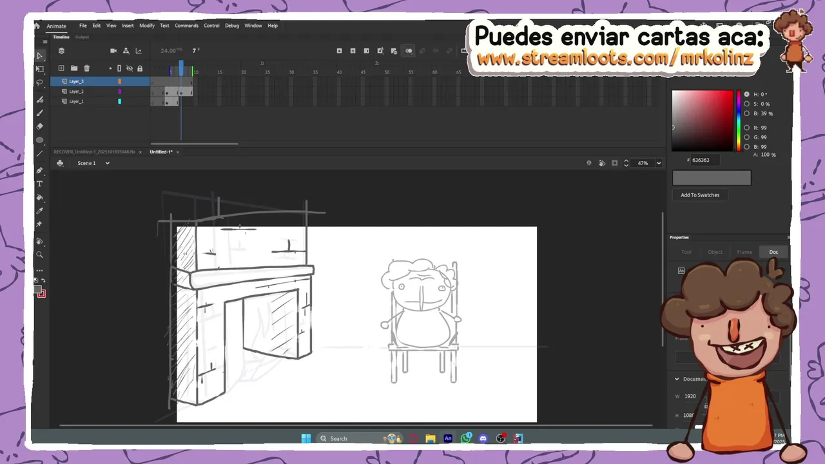825x464 pixels.
Task: Open the File menu
Action: pos(83,26)
